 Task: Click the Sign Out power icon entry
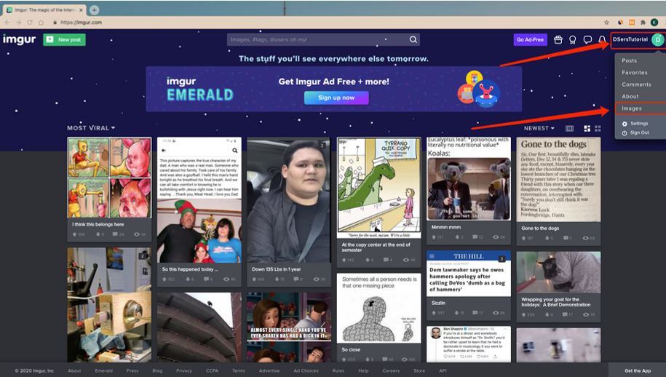tap(635, 132)
